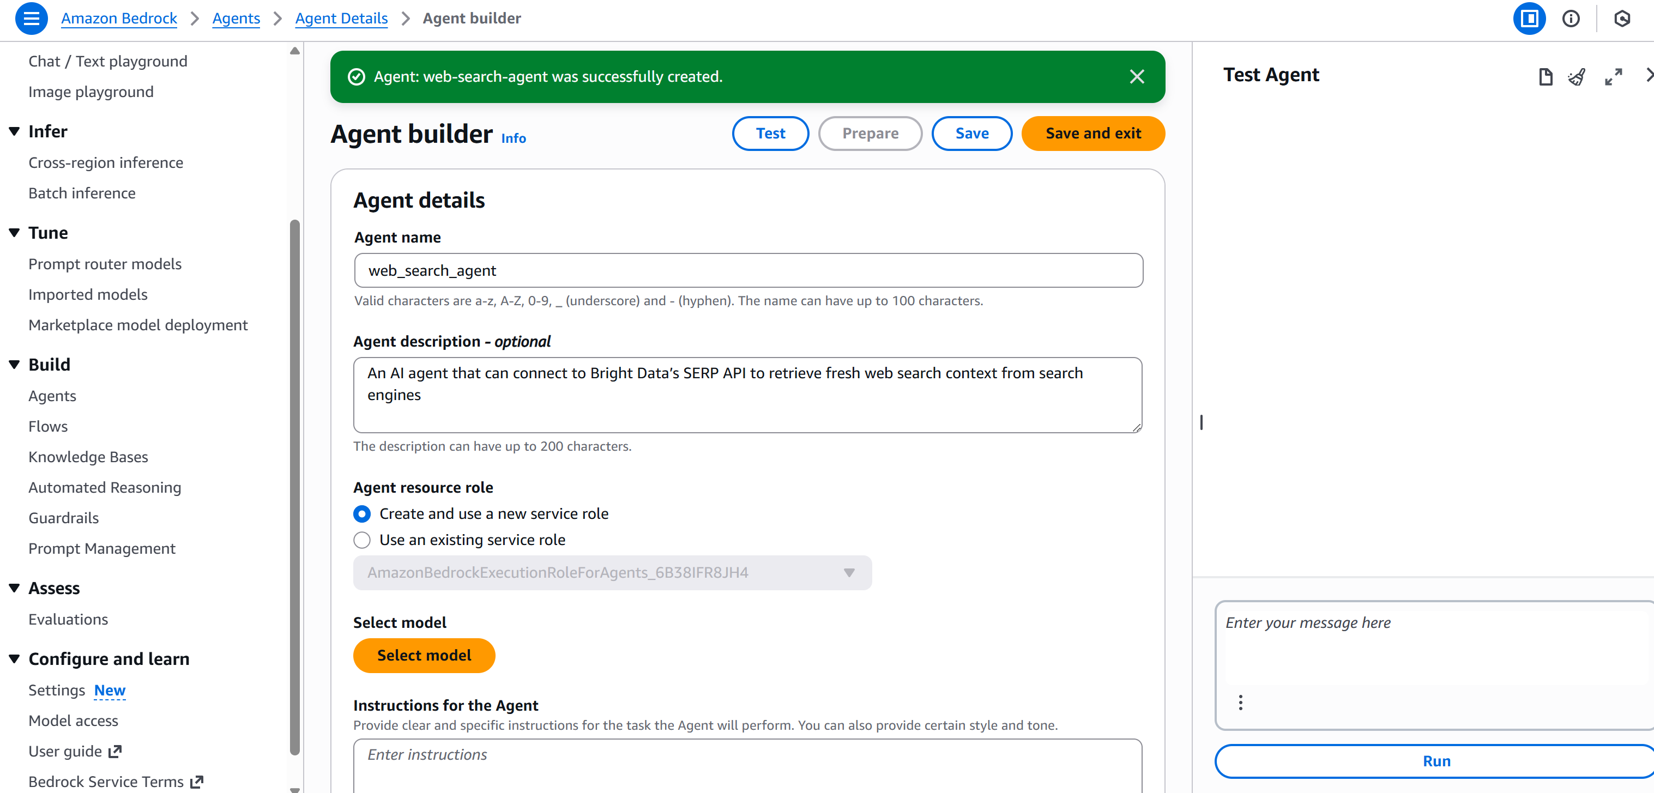
Task: Open a new session with the document icon
Action: point(1546,77)
